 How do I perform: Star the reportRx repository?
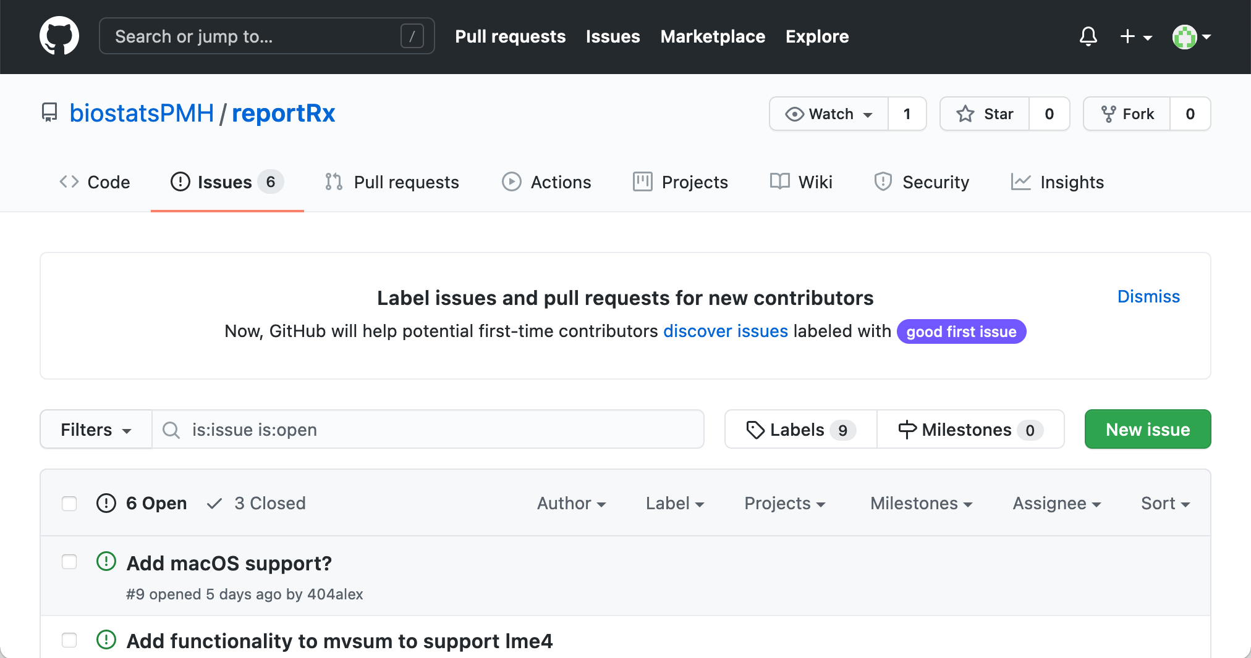pos(985,114)
